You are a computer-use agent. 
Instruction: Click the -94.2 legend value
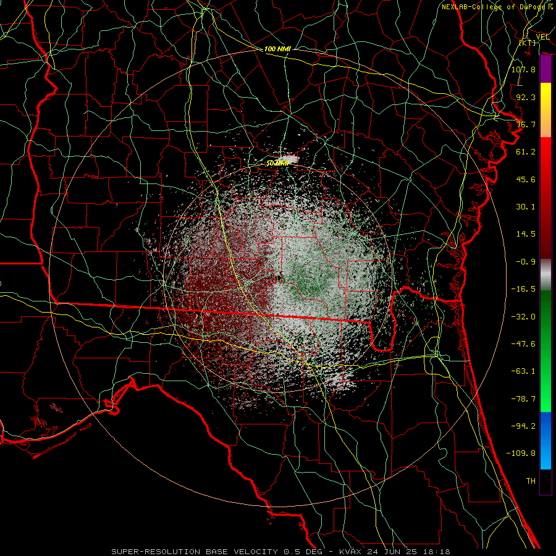click(x=523, y=426)
